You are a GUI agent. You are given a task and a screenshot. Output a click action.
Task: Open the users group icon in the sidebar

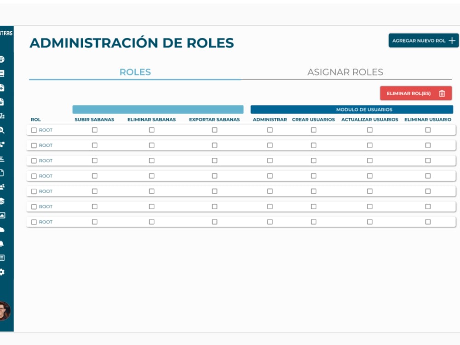coord(2,187)
